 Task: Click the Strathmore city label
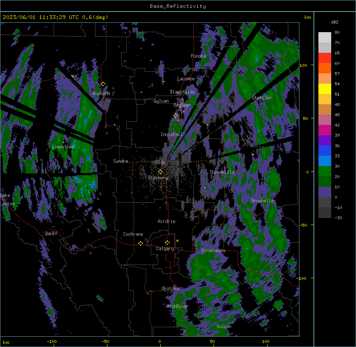213,251
